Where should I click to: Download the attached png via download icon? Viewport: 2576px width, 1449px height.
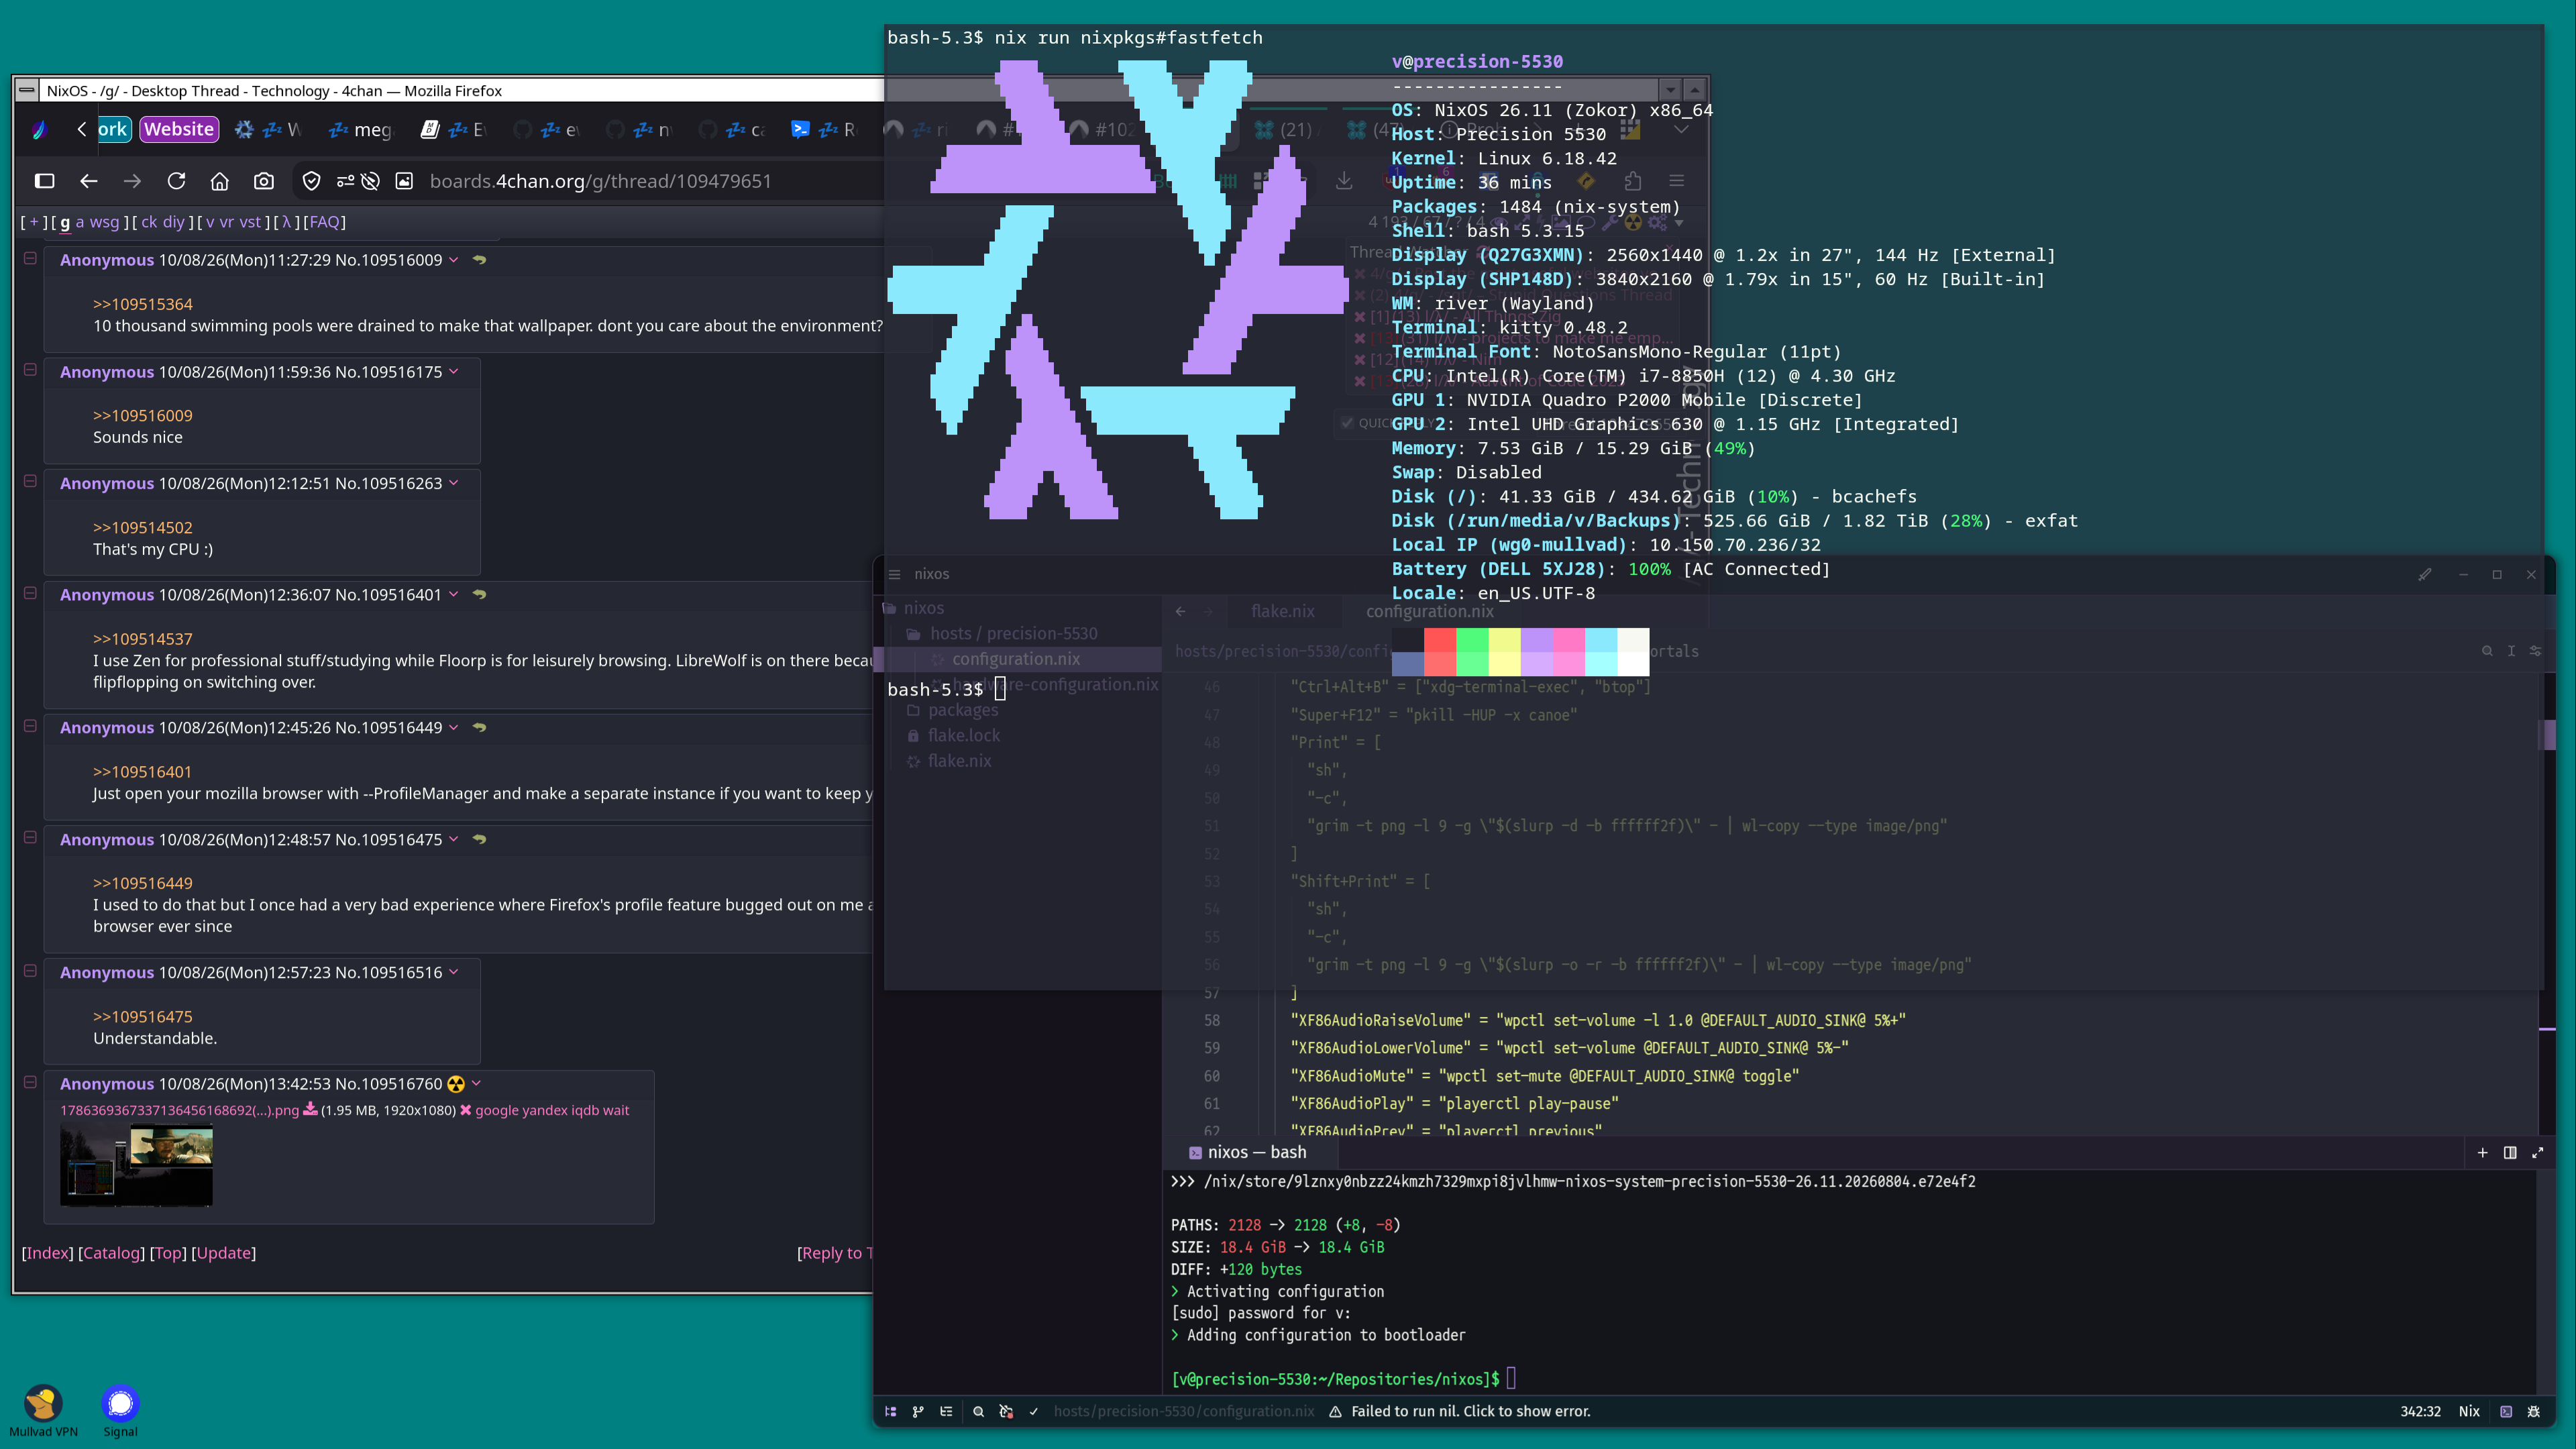pos(310,1109)
